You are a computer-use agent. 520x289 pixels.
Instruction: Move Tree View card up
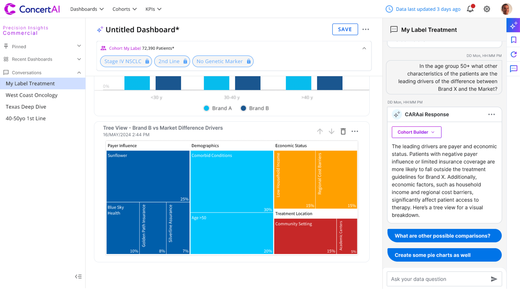(320, 131)
